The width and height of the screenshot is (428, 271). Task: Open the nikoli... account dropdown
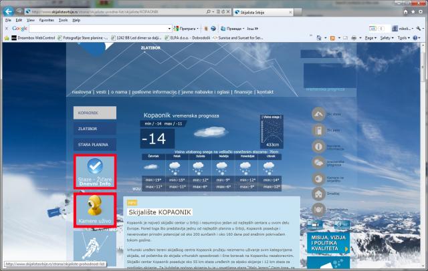(403, 28)
